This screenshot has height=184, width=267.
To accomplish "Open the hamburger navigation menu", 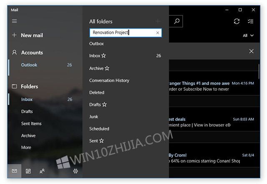I will point(14,21).
